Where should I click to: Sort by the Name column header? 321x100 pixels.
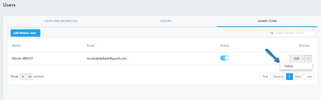pos(16,46)
